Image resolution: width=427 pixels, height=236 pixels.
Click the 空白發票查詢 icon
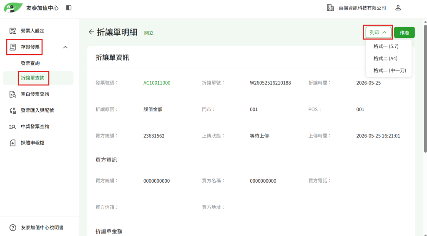[13, 94]
